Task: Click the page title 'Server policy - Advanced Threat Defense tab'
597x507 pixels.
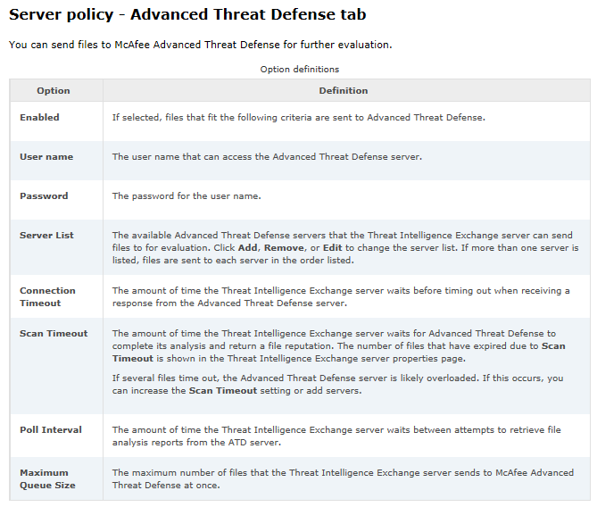Action: coord(187,14)
